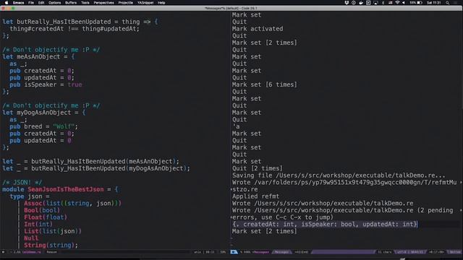
Task: Click the 'let meAsAnObject = {' line
Action: click(38, 56)
